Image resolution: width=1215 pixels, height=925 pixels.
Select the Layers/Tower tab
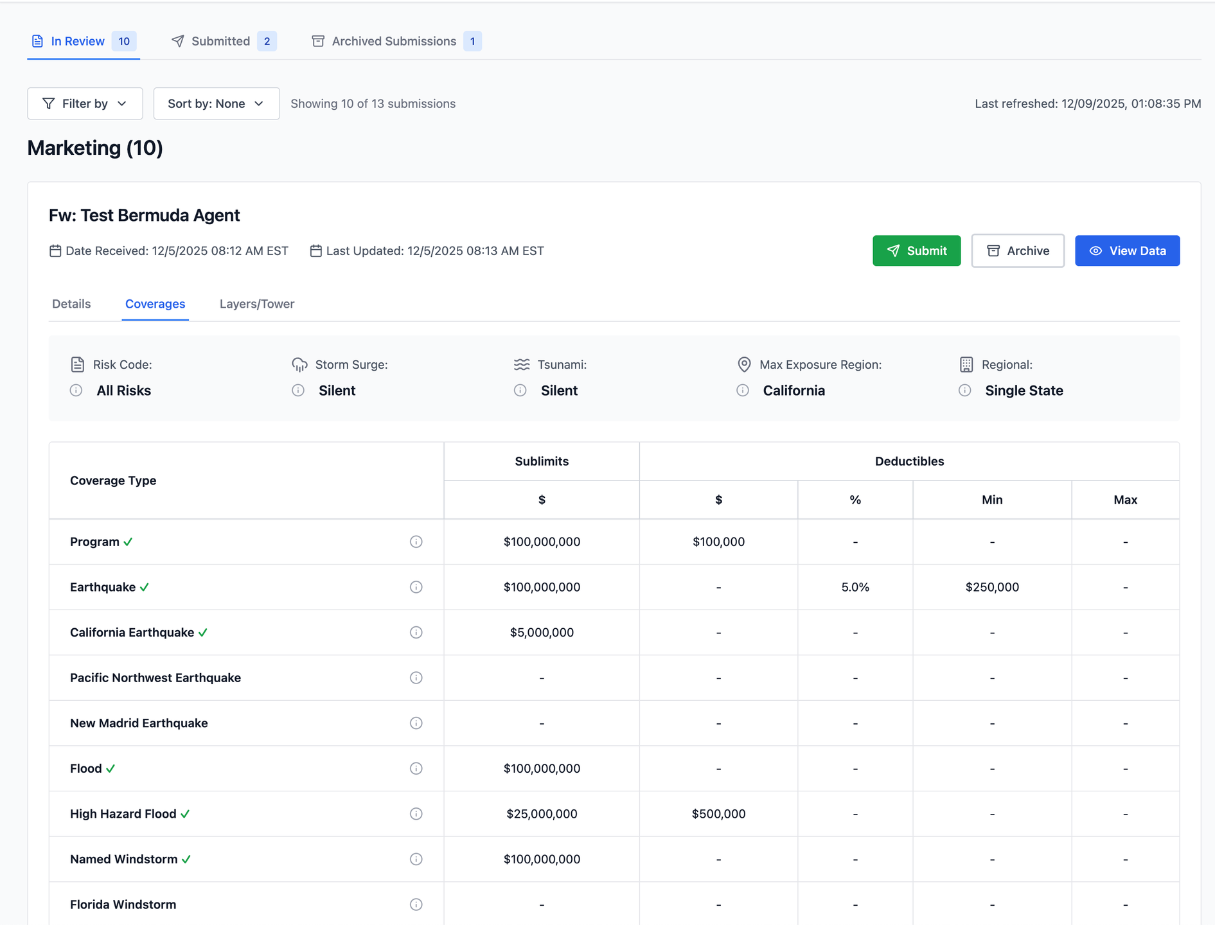[257, 304]
